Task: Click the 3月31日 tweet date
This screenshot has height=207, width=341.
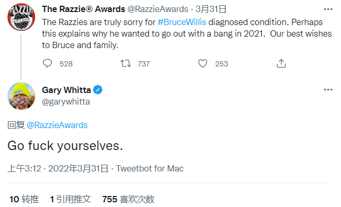Action: tap(211, 9)
